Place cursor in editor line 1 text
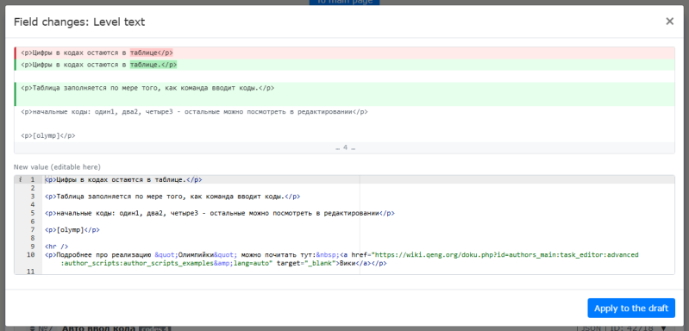Viewport: 689px width, 331px height. 123,179
